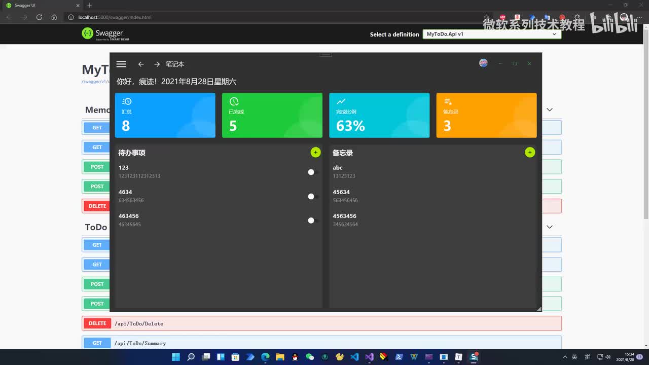This screenshot has height=365, width=649.
Task: Open the user avatar in the notebook app
Action: tap(483, 63)
